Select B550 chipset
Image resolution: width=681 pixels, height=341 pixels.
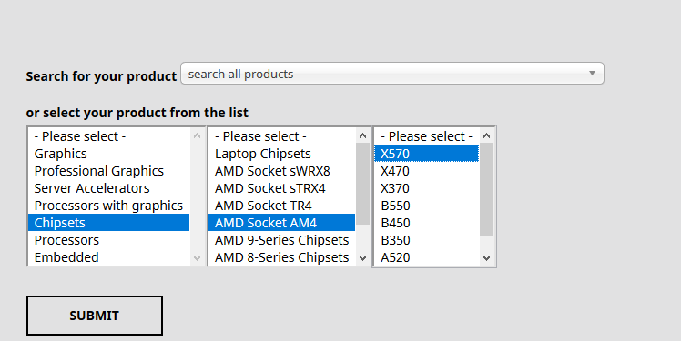point(426,206)
